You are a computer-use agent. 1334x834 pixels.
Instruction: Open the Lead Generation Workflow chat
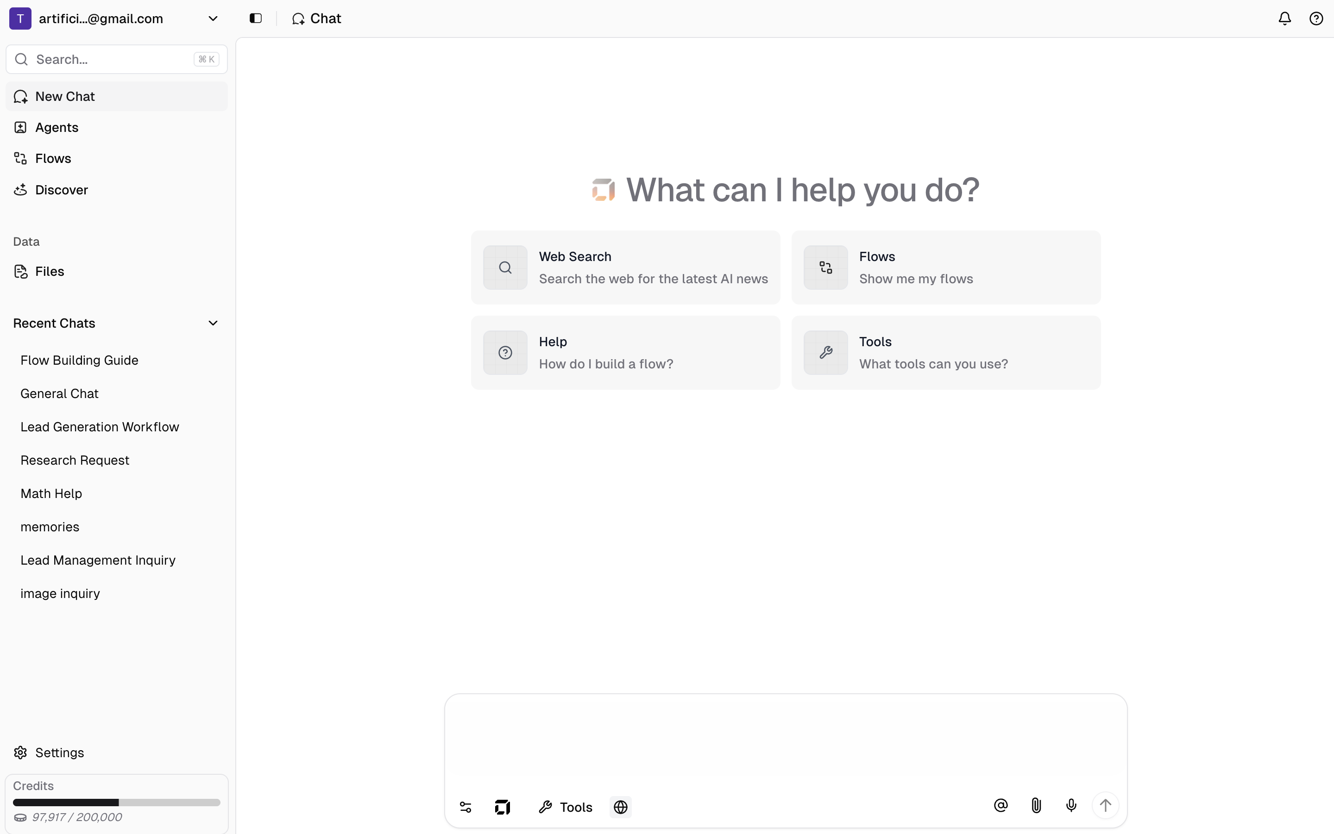tap(100, 426)
